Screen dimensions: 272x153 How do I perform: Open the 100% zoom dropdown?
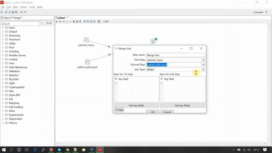(108, 22)
